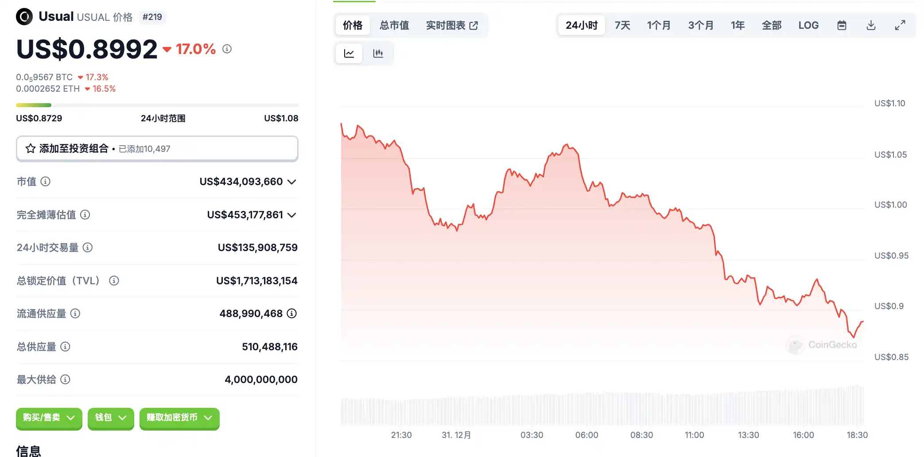Toggle LOG scale on the chart
Image resolution: width=924 pixels, height=457 pixels.
coord(808,25)
